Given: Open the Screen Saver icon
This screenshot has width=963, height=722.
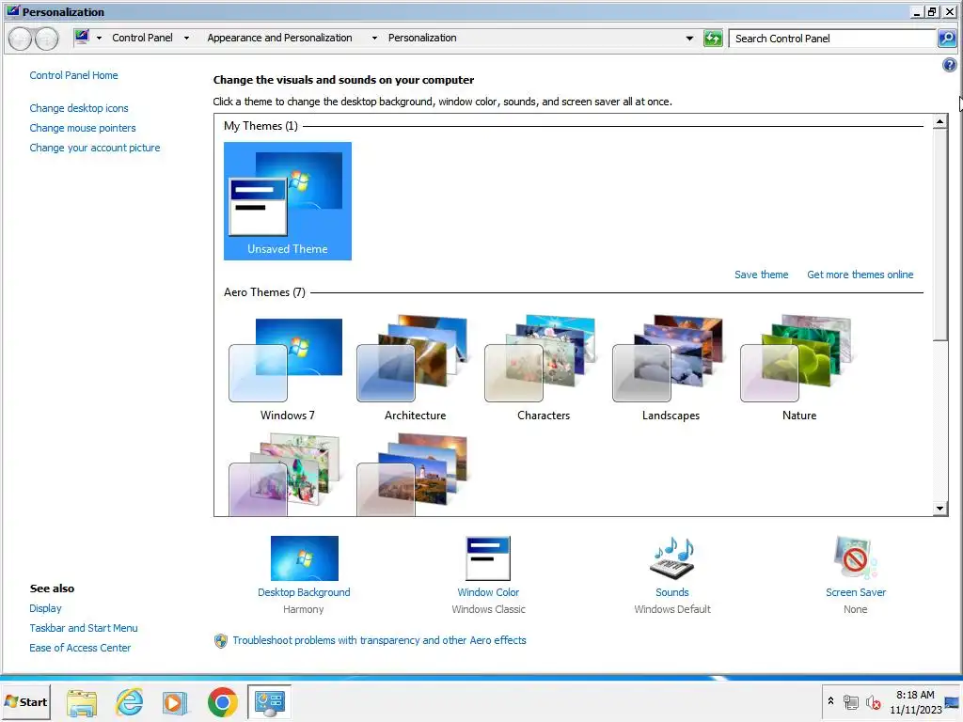Looking at the screenshot, I should click(x=856, y=558).
